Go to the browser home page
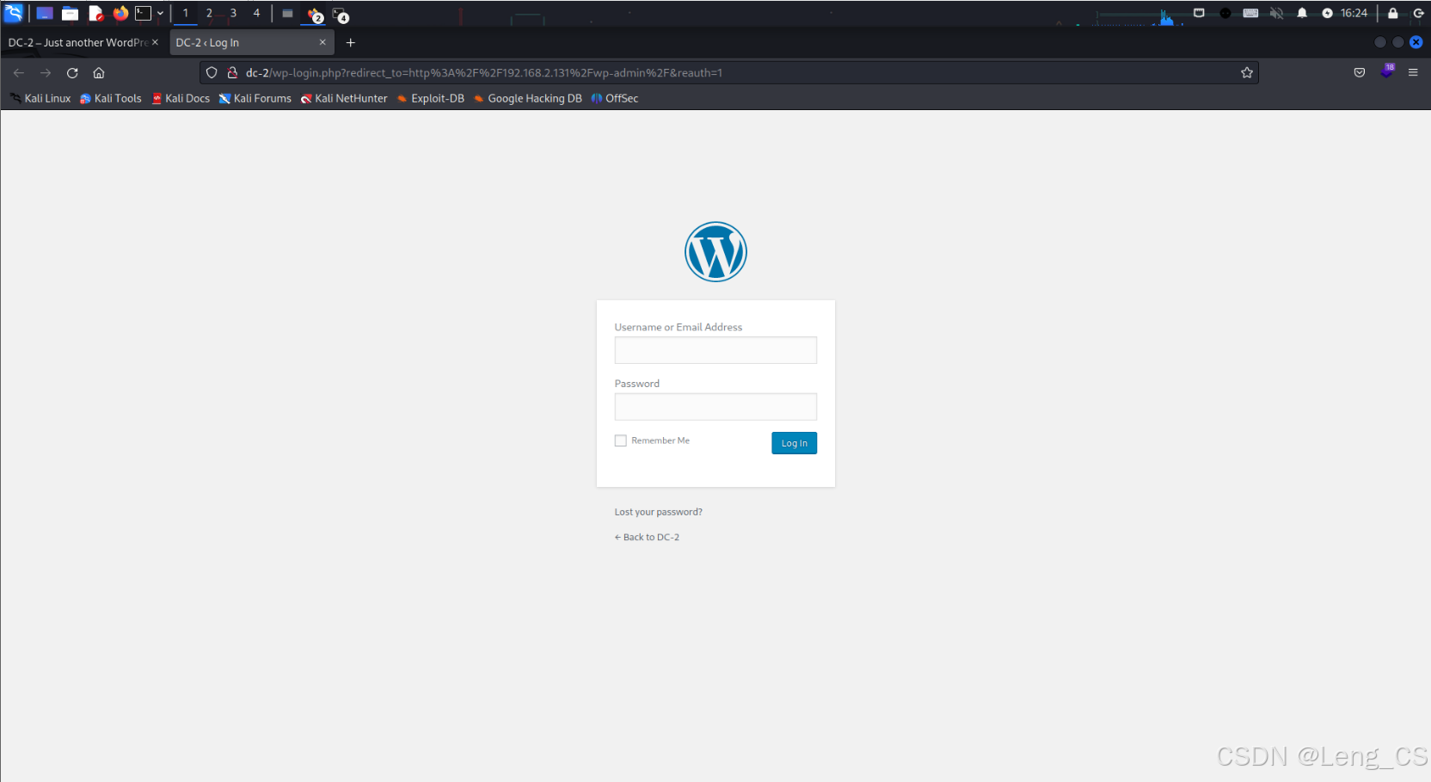Image resolution: width=1431 pixels, height=782 pixels. click(x=99, y=73)
